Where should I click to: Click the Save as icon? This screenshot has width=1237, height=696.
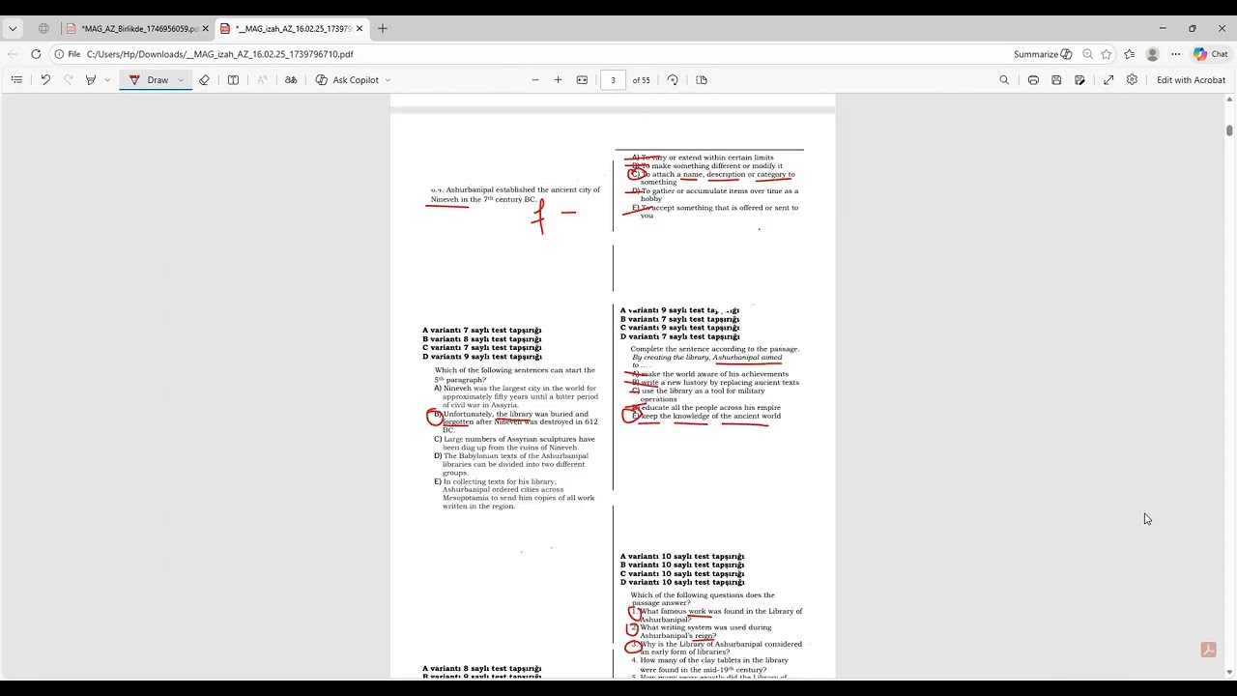tap(1079, 80)
